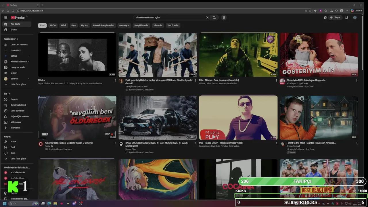Expand Daha fazla göster under Abonelikler

point(17,85)
